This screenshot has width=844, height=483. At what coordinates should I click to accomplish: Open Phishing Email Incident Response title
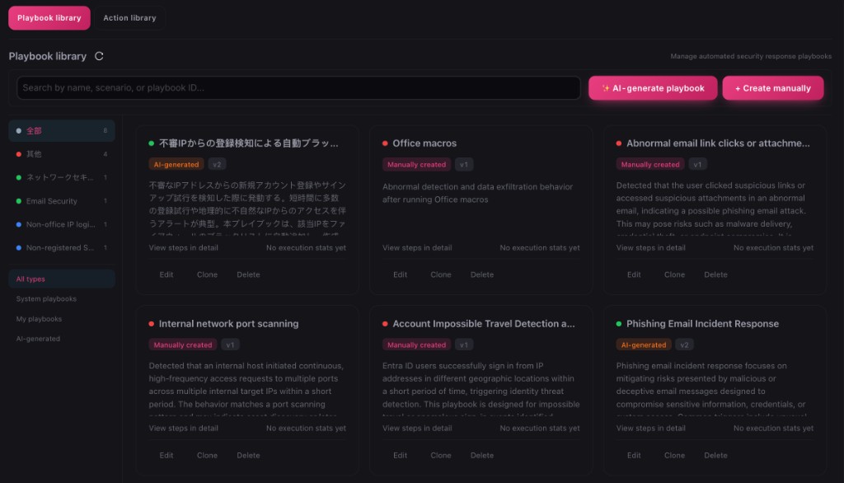point(702,324)
